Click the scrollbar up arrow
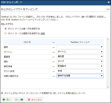This screenshot has width=111, height=103. [x=108, y=39]
